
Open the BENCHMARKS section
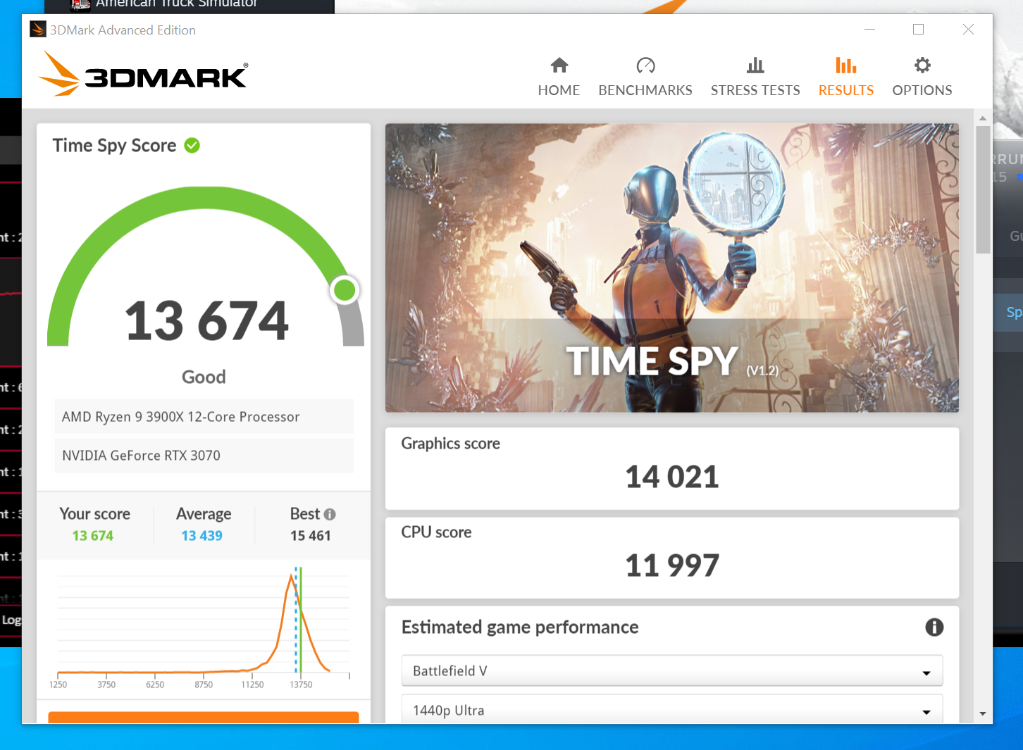pyautogui.click(x=645, y=77)
